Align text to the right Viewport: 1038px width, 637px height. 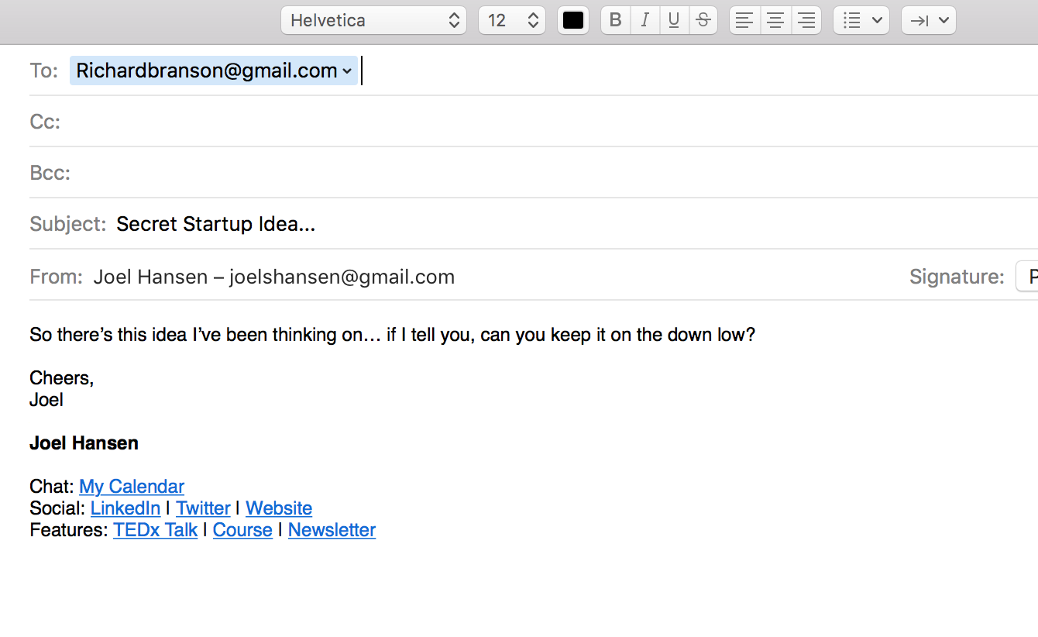click(x=806, y=20)
